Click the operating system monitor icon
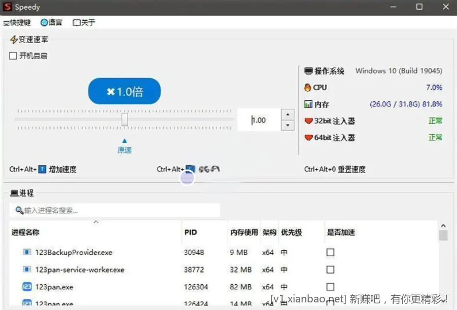The width and height of the screenshot is (457, 310). [308, 71]
